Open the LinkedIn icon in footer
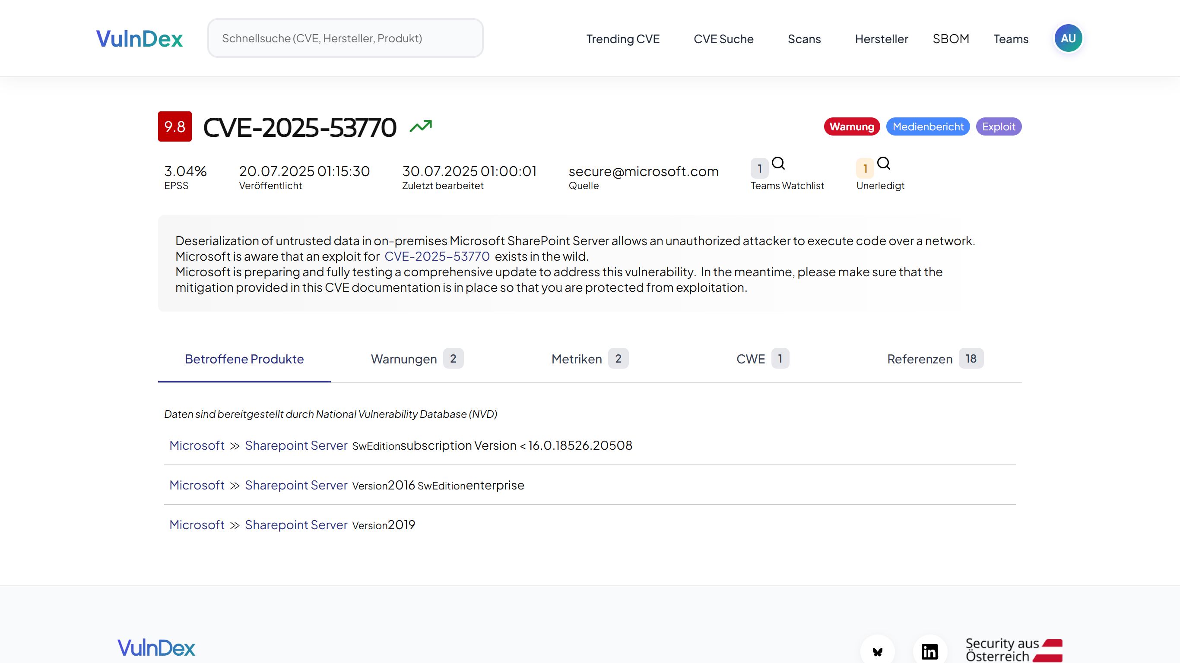The height and width of the screenshot is (663, 1180). coord(929,651)
